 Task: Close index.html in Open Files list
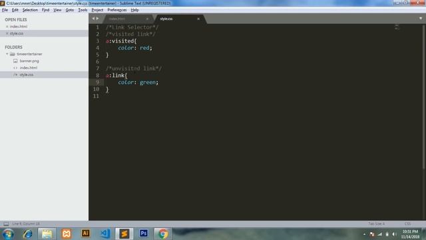(x=7, y=27)
